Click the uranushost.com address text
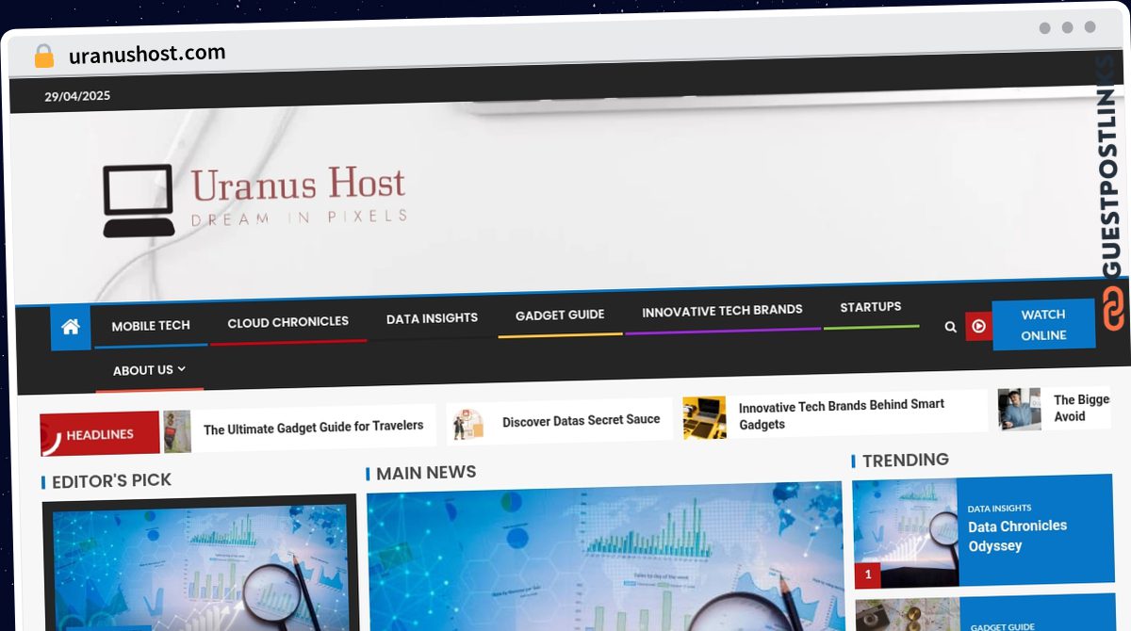This screenshot has height=631, width=1131. (147, 54)
